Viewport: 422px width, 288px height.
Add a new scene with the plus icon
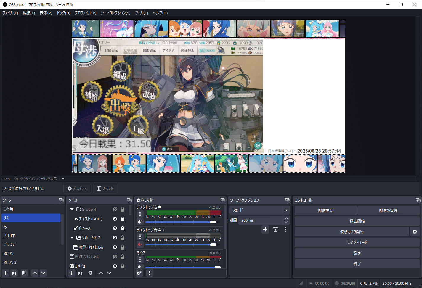(x=5, y=273)
